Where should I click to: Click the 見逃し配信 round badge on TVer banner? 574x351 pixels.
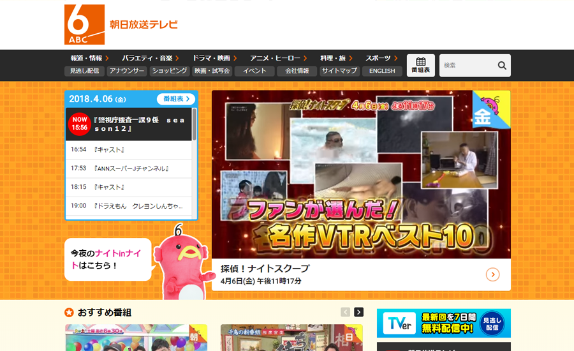click(492, 324)
